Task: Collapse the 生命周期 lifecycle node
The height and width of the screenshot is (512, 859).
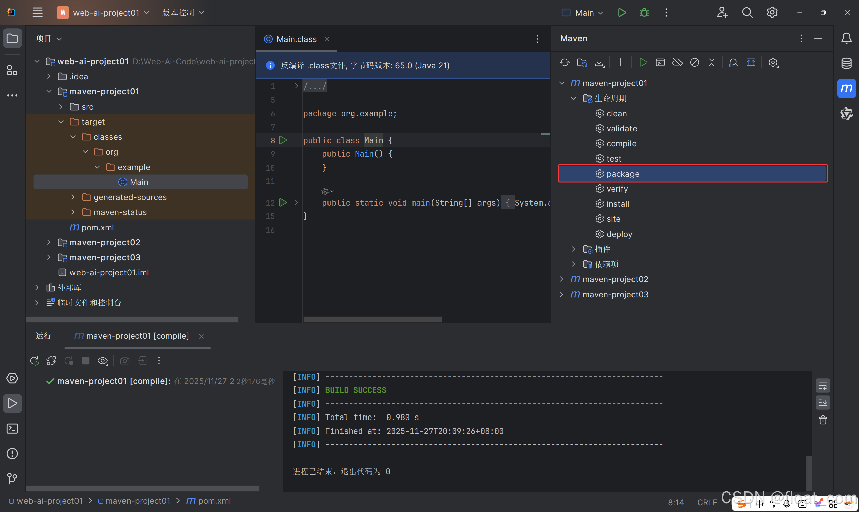Action: click(574, 98)
